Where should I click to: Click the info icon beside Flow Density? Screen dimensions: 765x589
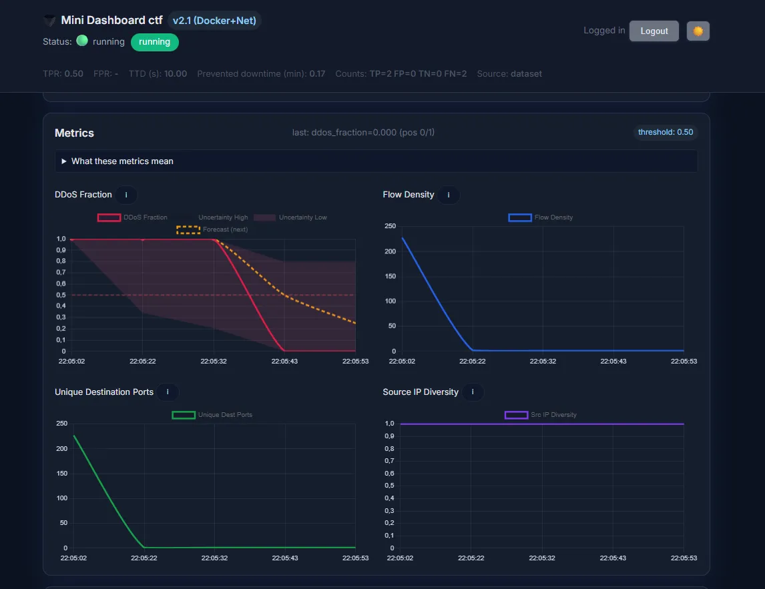449,195
